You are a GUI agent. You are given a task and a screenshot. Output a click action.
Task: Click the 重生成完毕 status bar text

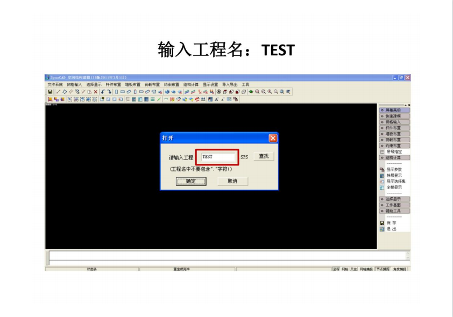[181, 269]
